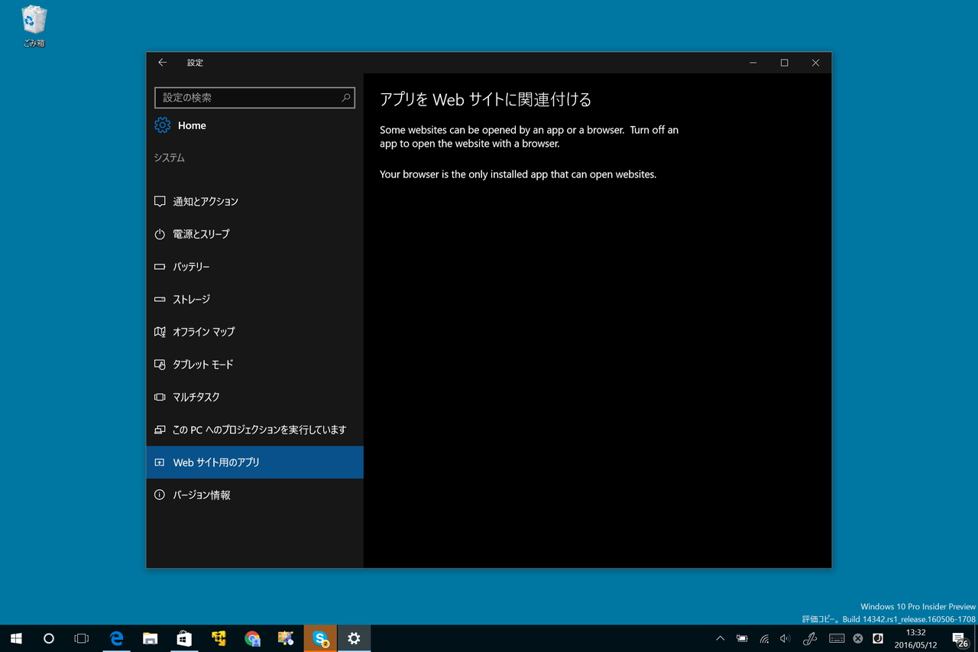The height and width of the screenshot is (652, 978).
Task: Open the 通知とアクション settings page
Action: (254, 202)
